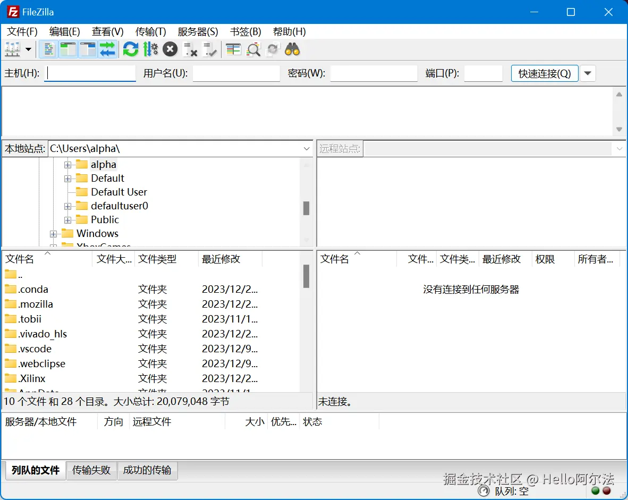Click the speed limit status icon
The width and height of the screenshot is (628, 500).
tap(484, 490)
